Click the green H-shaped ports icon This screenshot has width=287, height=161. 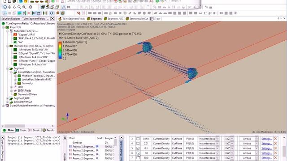coord(45,13)
